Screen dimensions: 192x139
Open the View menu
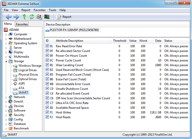[15, 10]
